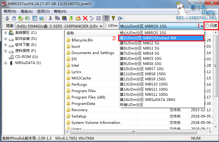This screenshot has height=142, width=219.
Task: Select the Intel folder row
Action: click(x=75, y=65)
